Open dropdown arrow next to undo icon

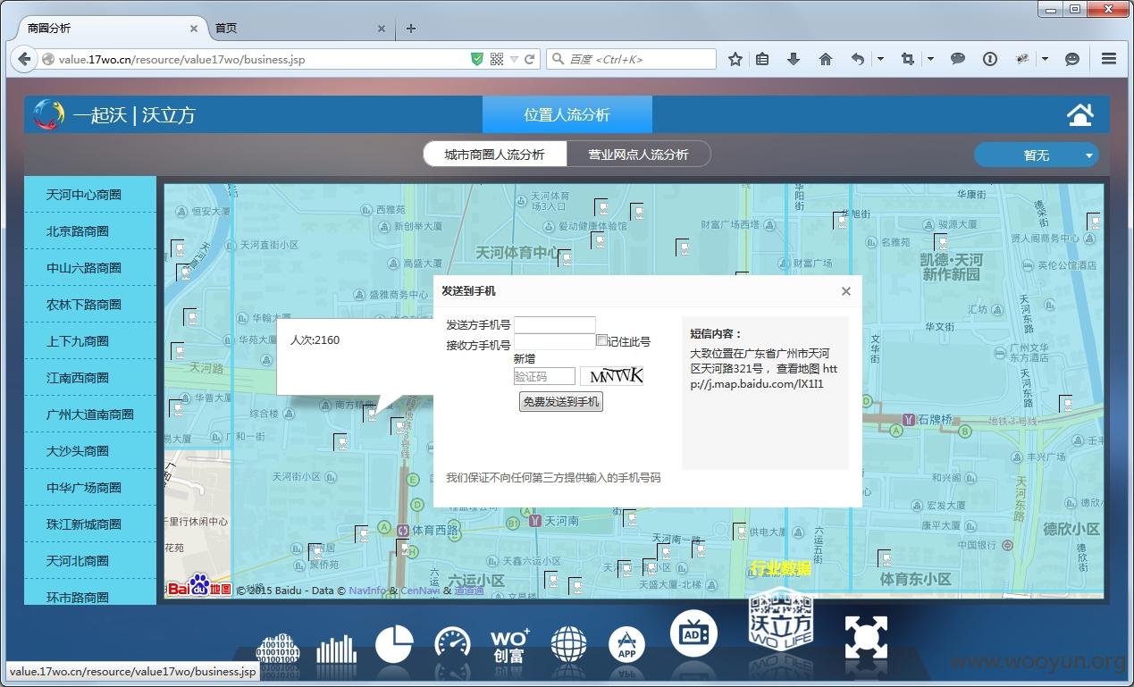pos(880,59)
